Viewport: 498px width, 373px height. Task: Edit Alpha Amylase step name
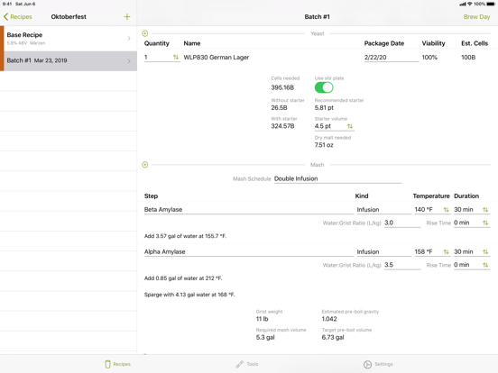tap(249, 252)
